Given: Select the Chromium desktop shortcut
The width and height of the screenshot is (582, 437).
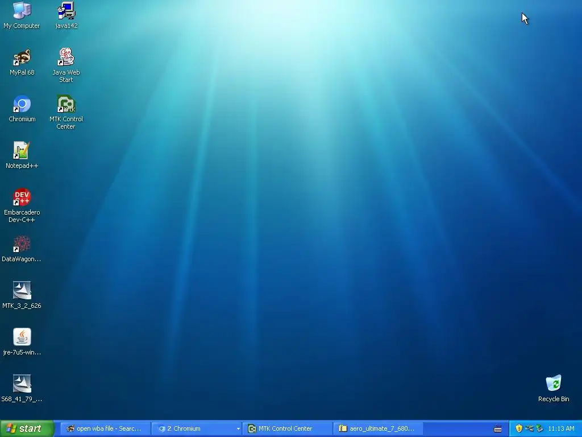Looking at the screenshot, I should point(22,109).
